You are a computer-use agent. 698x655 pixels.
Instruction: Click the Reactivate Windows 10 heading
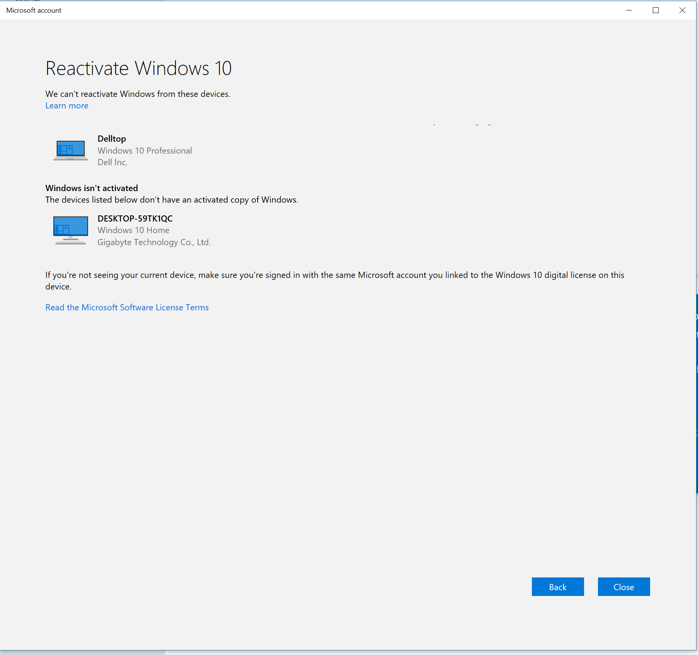pyautogui.click(x=139, y=68)
